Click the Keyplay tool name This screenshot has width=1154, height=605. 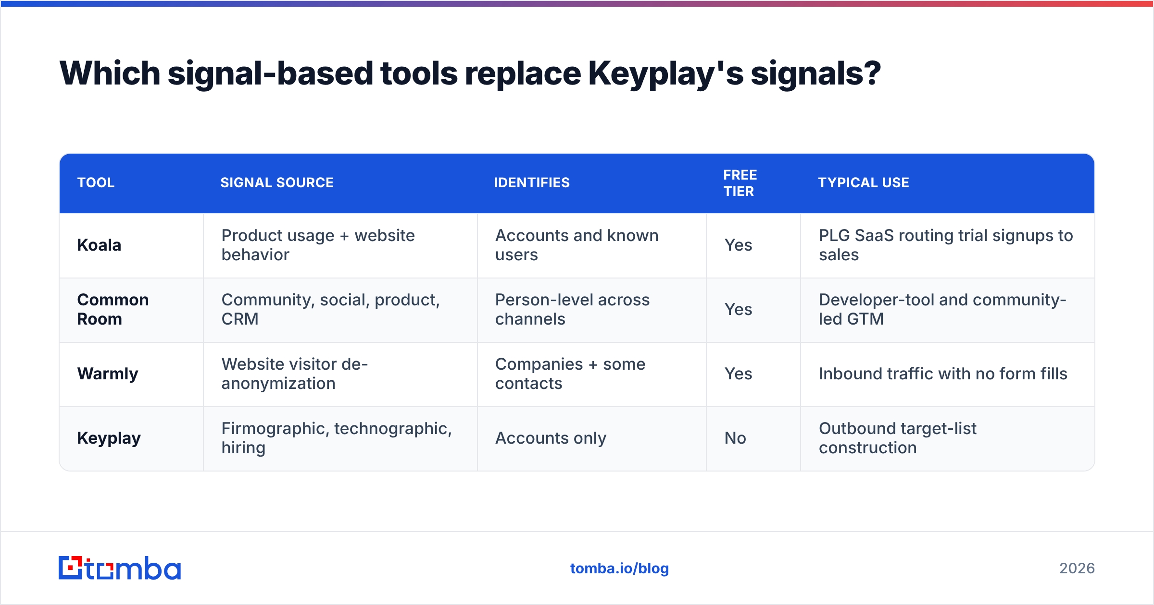click(x=109, y=438)
